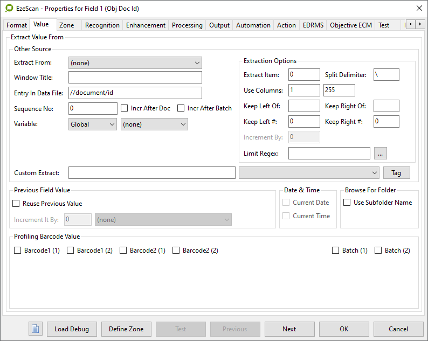This screenshot has height=341, width=428.
Task: Click the EzeScan app icon in title bar
Action: [9, 8]
